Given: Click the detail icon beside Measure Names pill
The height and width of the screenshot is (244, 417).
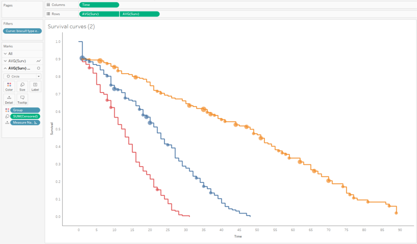Looking at the screenshot, I should pyautogui.click(x=7, y=123).
